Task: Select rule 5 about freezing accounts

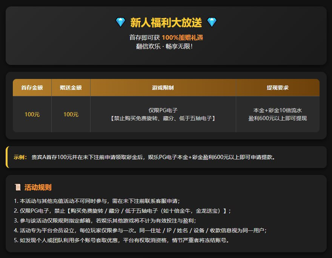Action: coord(121,240)
